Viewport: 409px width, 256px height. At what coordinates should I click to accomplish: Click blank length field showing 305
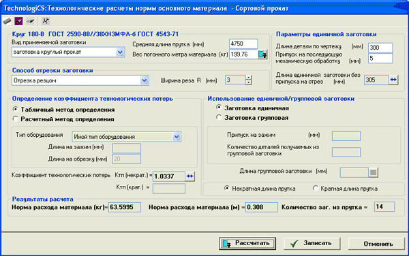coord(376,80)
